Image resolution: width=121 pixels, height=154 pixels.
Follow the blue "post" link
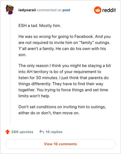pos(66,10)
